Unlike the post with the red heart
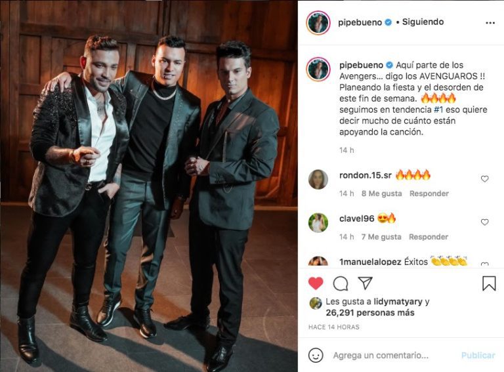Image resolution: width=504 pixels, height=372 pixels. 316,283
